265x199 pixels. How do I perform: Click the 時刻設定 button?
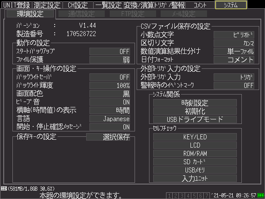(x=195, y=103)
